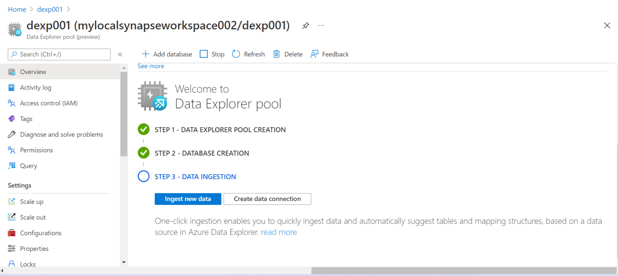Image resolution: width=618 pixels, height=276 pixels.
Task: Click the Stop checkbox icon in toolbar
Action: click(x=204, y=54)
